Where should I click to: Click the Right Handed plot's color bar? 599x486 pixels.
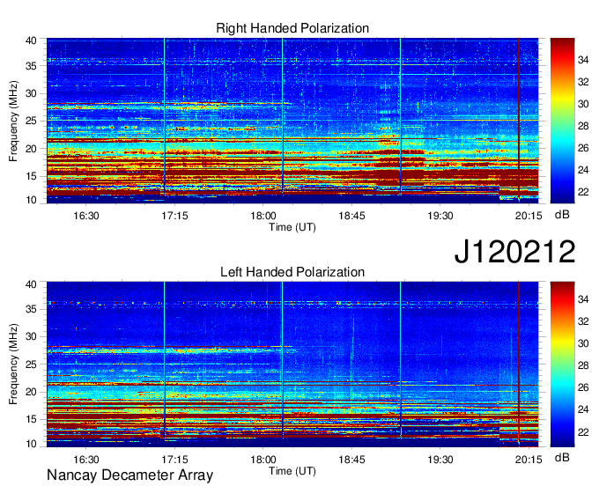[562, 121]
